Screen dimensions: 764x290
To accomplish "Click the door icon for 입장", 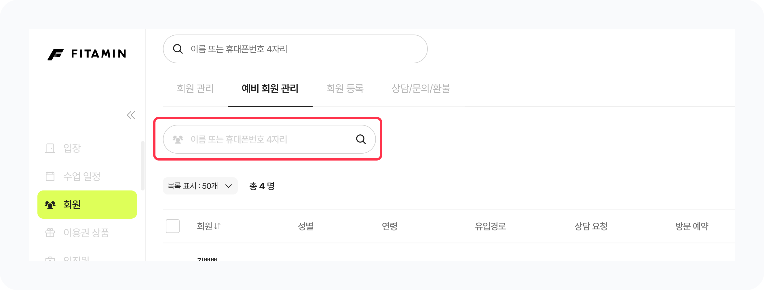I will point(50,148).
